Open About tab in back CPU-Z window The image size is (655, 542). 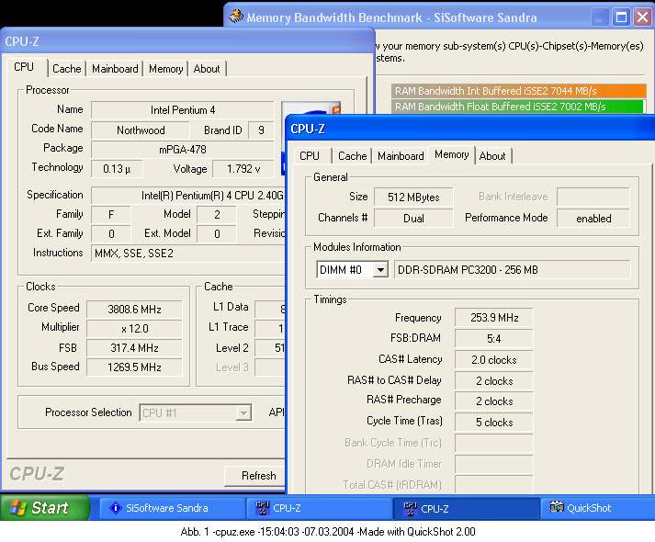tap(207, 69)
